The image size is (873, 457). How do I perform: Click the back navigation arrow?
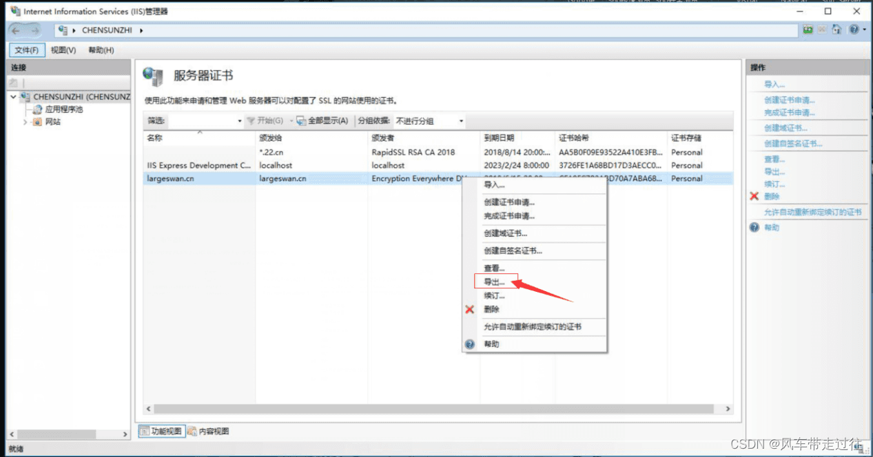[x=17, y=30]
